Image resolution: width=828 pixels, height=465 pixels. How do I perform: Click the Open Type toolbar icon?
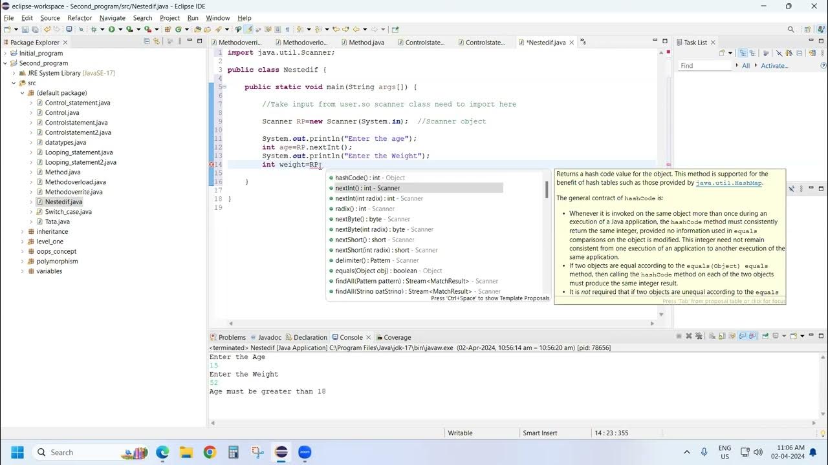[197, 29]
